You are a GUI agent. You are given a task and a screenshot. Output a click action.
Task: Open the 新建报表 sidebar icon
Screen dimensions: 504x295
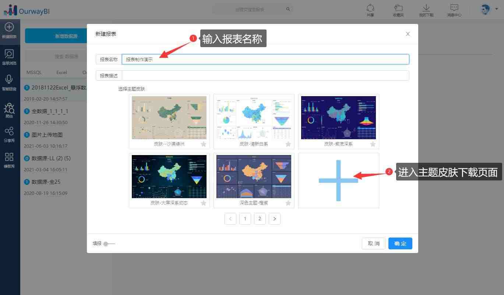pos(9,27)
